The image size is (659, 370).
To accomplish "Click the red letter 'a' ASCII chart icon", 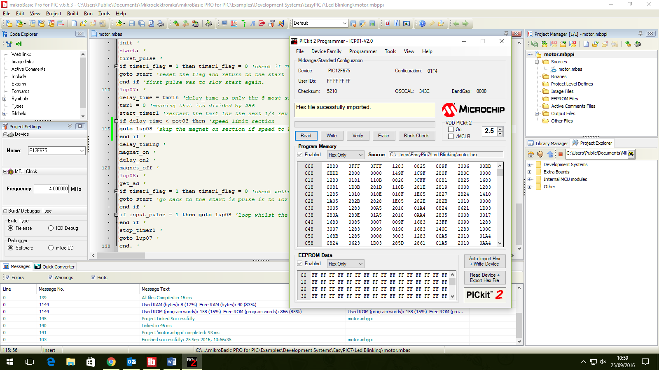I will pyautogui.click(x=388, y=23).
